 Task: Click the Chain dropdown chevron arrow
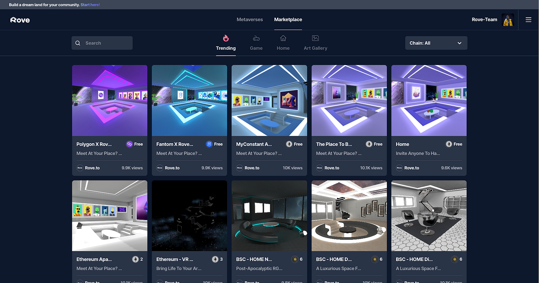(459, 43)
